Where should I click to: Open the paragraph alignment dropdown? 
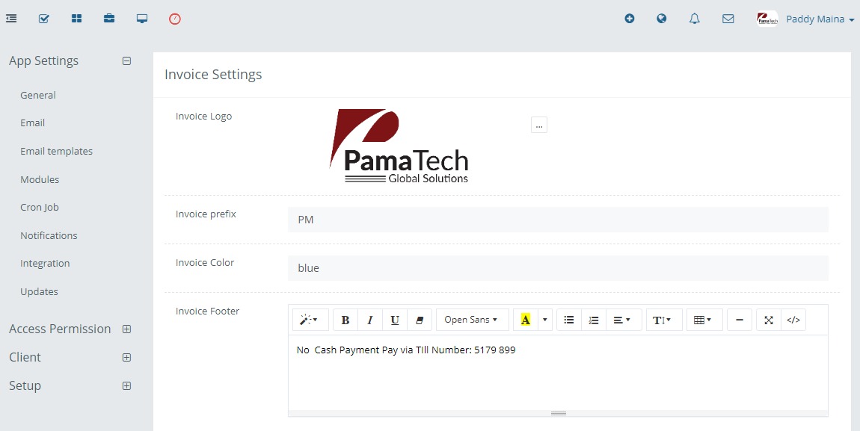624,320
